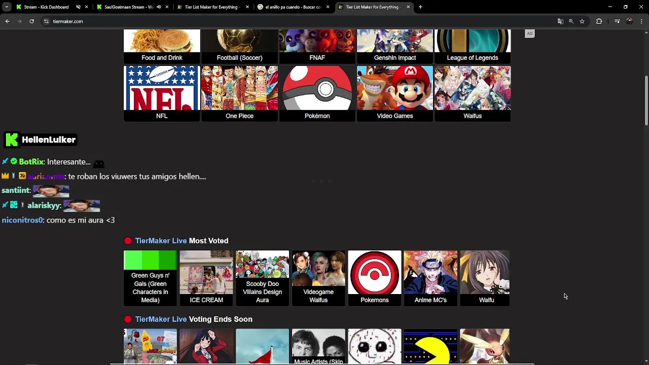The image size is (649, 365).
Task: Open Green Guys n' Gals tier list
Action: pyautogui.click(x=150, y=278)
